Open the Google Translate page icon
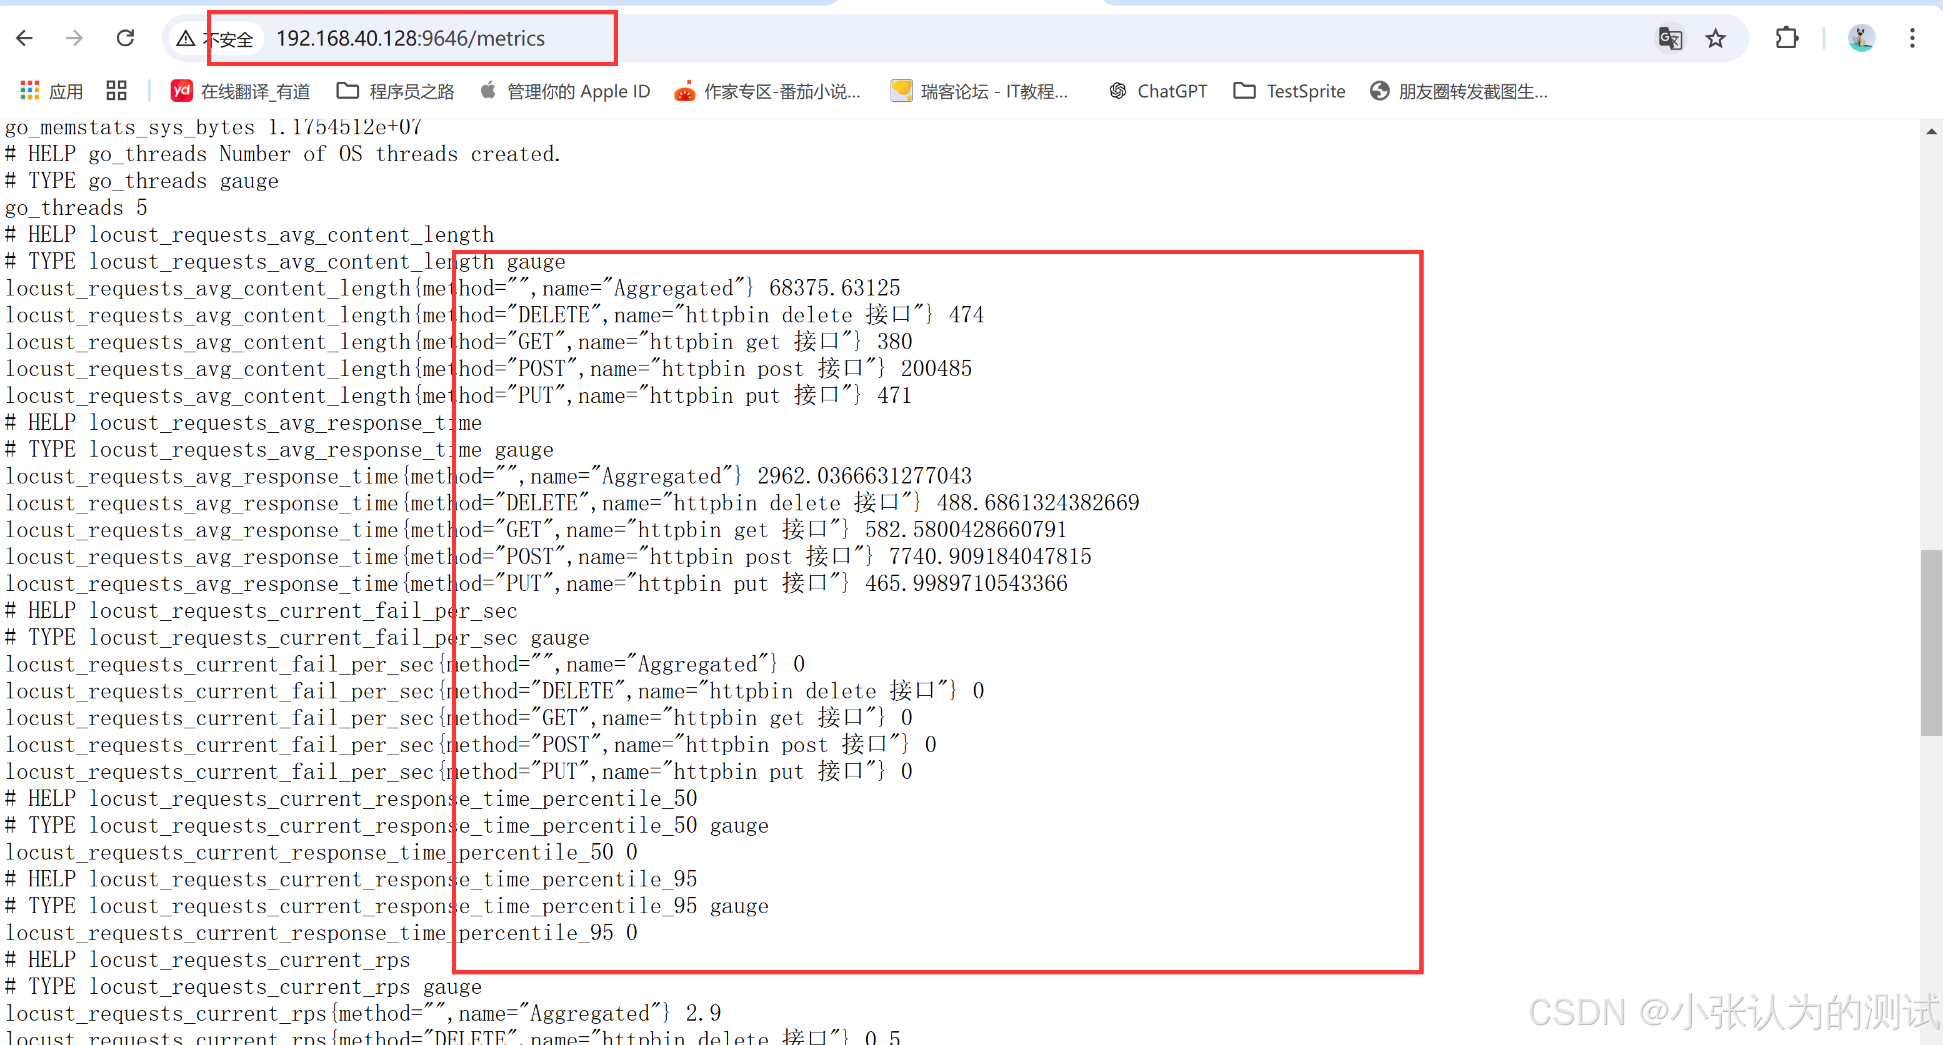 [1669, 39]
